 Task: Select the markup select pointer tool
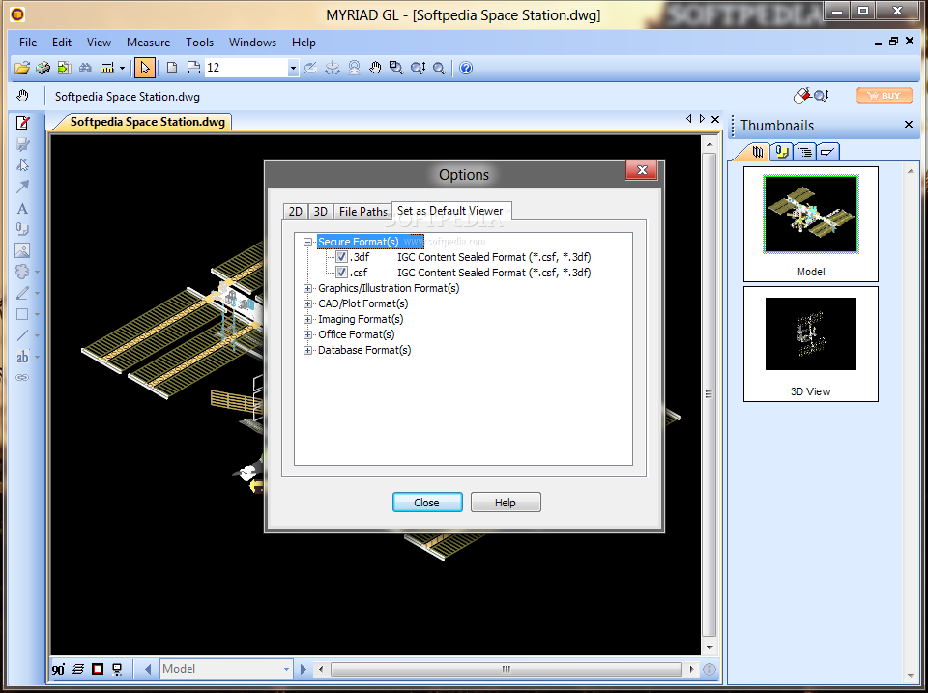pyautogui.click(x=22, y=165)
